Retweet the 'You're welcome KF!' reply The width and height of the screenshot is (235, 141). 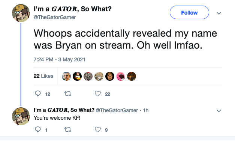(x=68, y=130)
